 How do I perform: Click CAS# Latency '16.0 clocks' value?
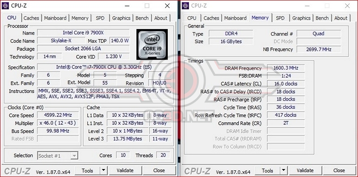(x=286, y=84)
